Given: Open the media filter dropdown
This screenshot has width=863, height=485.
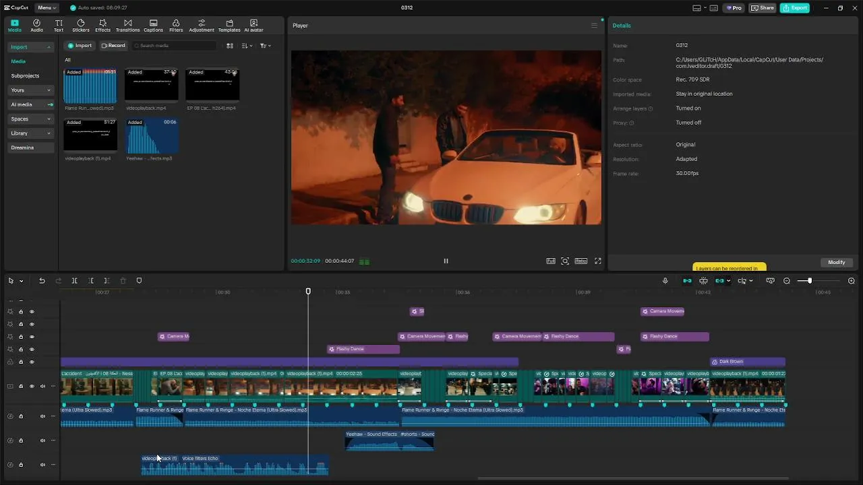Looking at the screenshot, I should tap(266, 46).
